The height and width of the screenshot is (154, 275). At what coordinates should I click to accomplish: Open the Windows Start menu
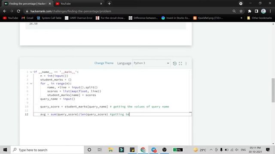click(x=5, y=150)
